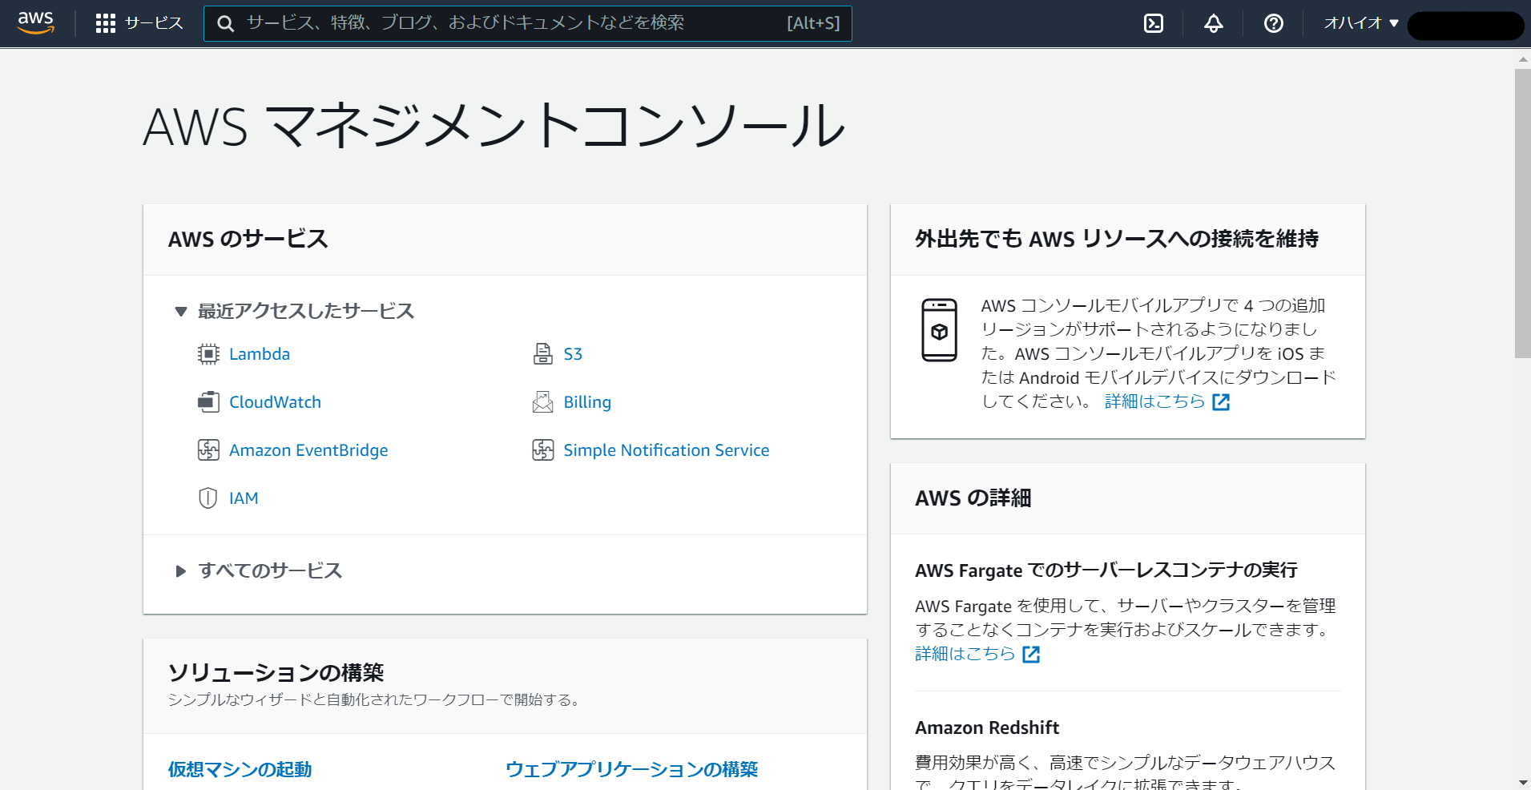This screenshot has width=1531, height=790.
Task: Click the S3 storage icon
Action: pos(543,354)
